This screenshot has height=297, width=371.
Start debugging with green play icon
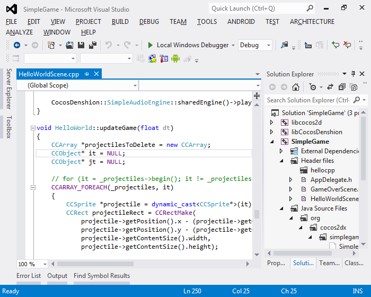(x=150, y=45)
